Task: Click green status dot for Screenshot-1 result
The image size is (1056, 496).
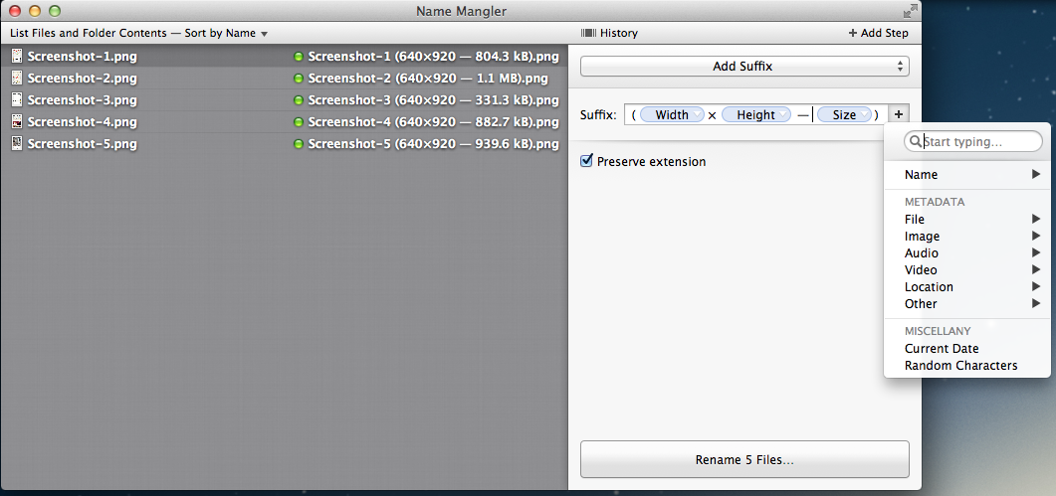Action: [299, 58]
